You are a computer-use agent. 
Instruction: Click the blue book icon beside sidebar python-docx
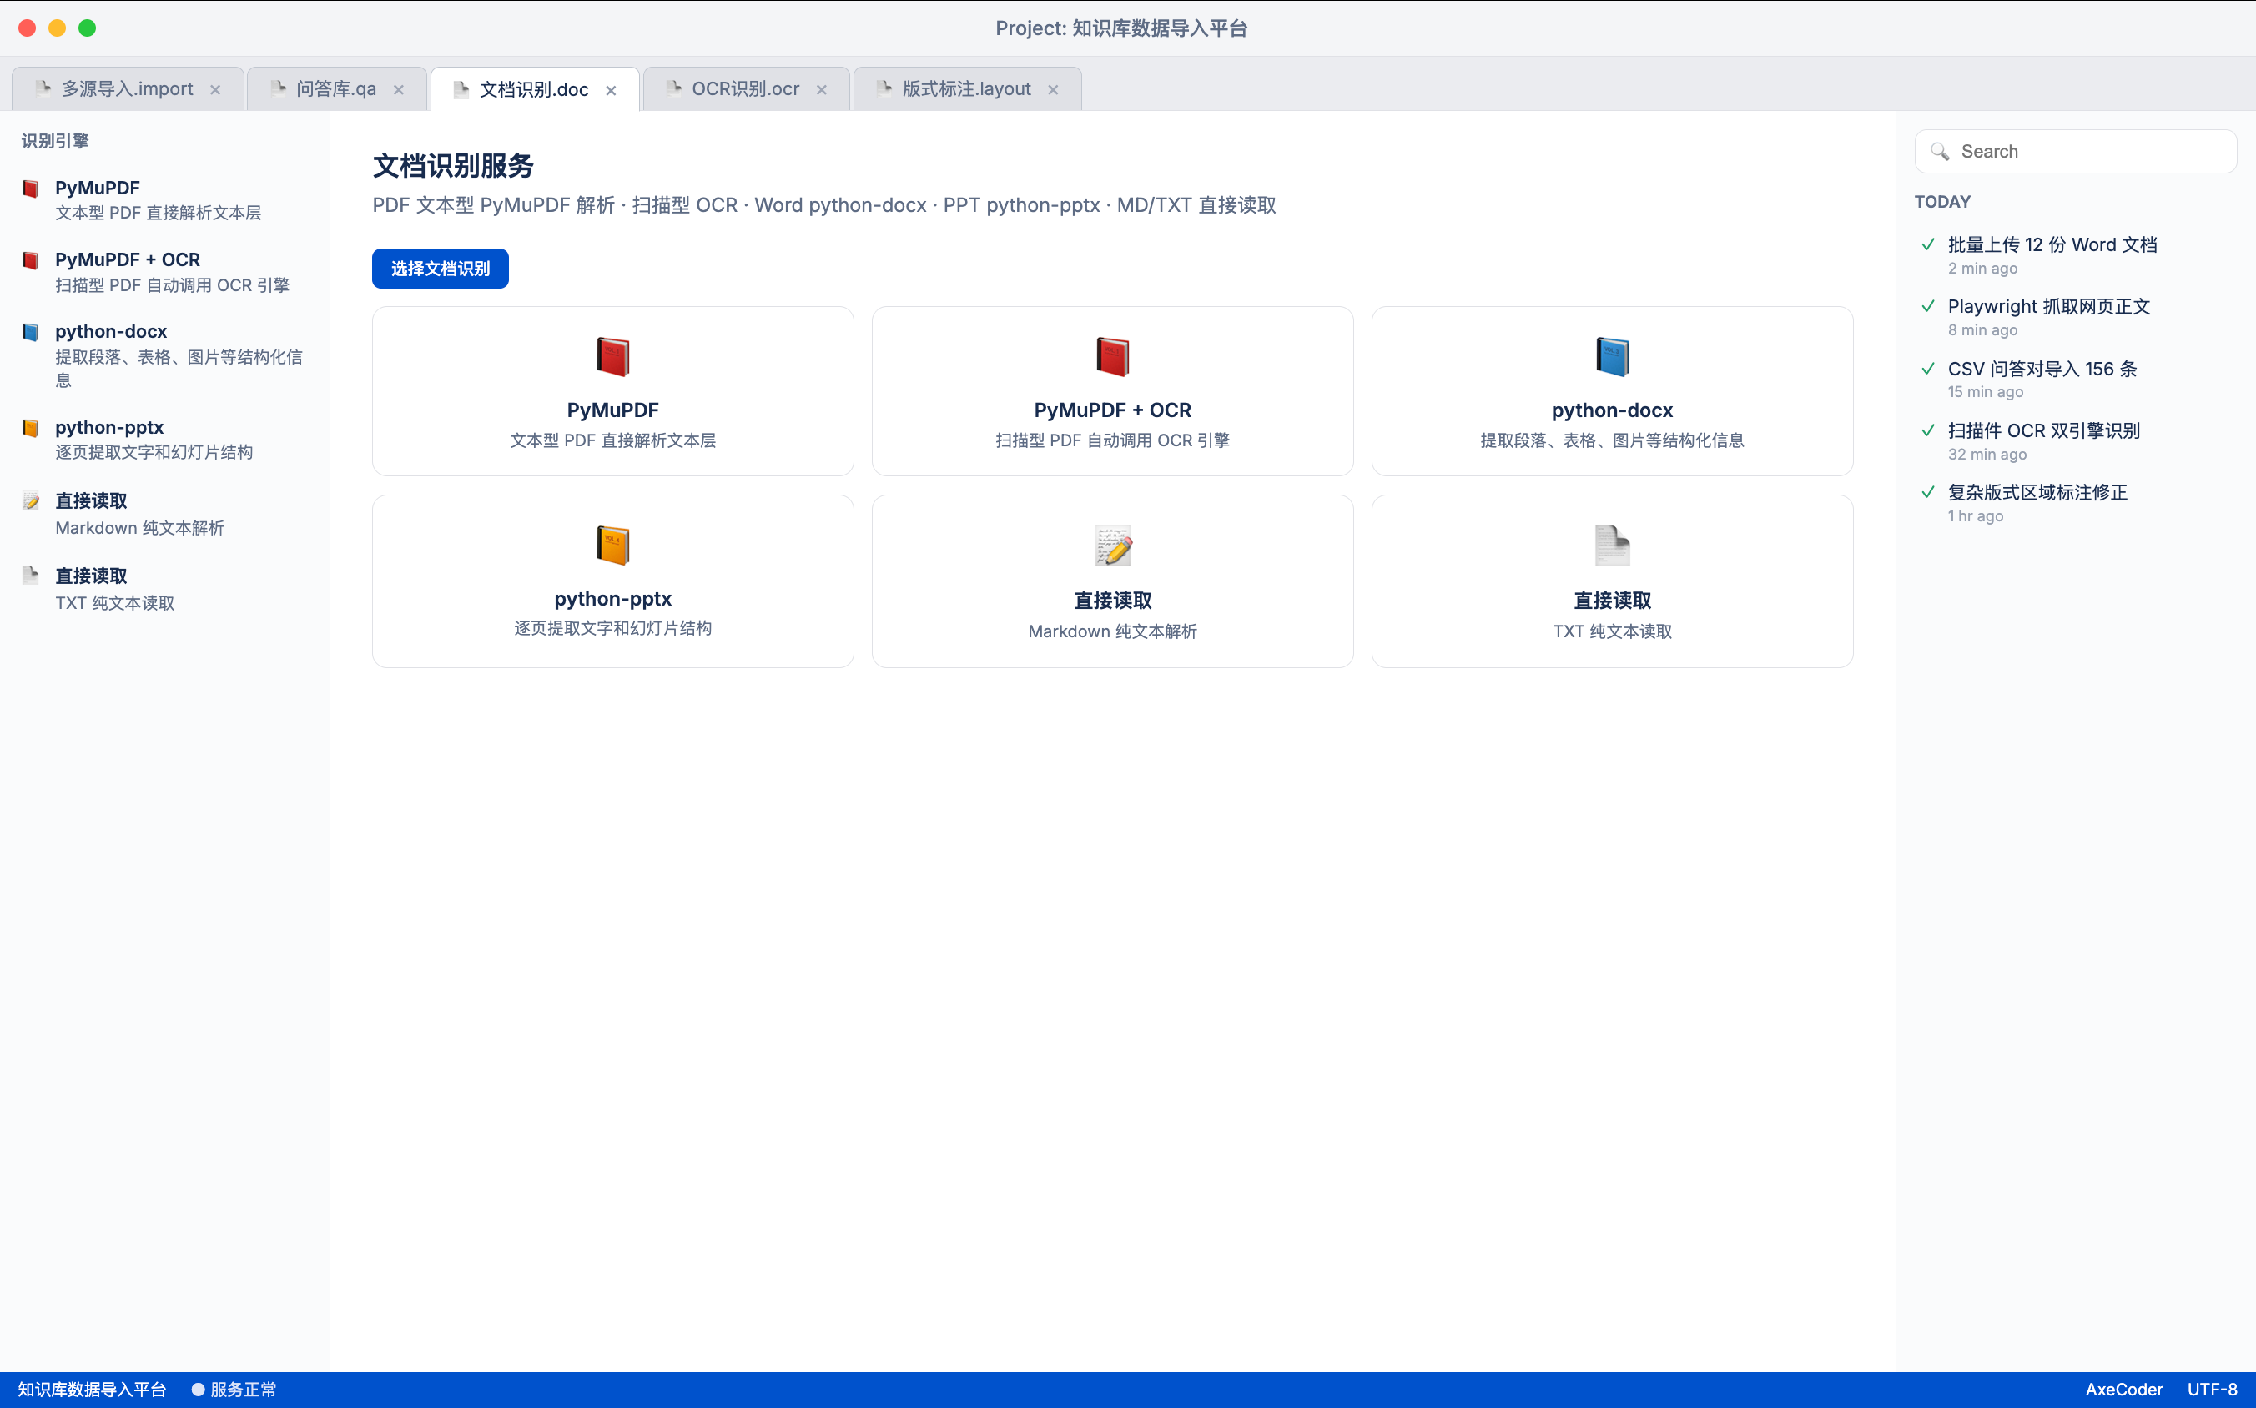(x=31, y=331)
